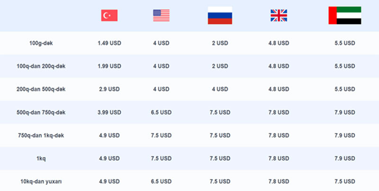The height and width of the screenshot is (191, 379).
Task: Click the 1.49 USD Turkey price
Action: tap(109, 43)
